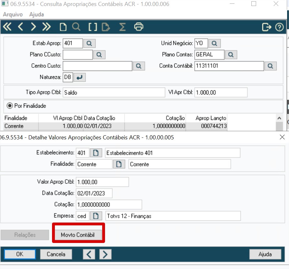Open lookup for Conta Contábil field
Screen dimensions: 289x269
click(x=271, y=66)
